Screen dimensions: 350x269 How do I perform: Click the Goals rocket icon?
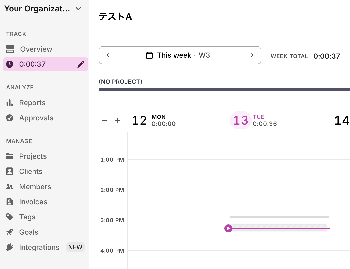click(x=10, y=232)
